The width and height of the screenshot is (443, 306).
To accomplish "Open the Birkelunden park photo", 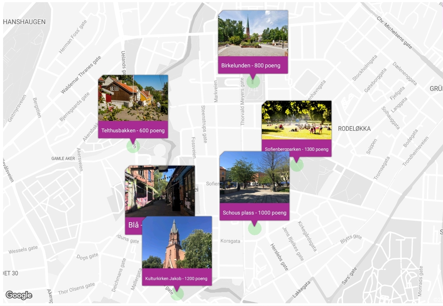I will point(253,33).
